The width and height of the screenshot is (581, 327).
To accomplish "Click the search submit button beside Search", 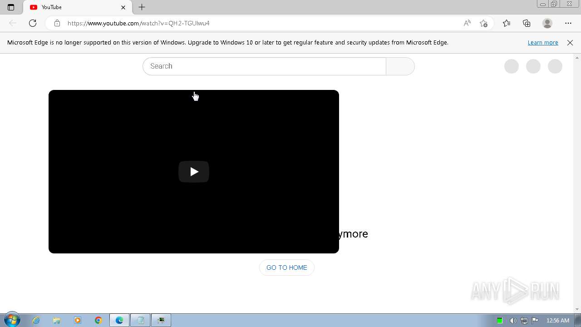I will [400, 66].
